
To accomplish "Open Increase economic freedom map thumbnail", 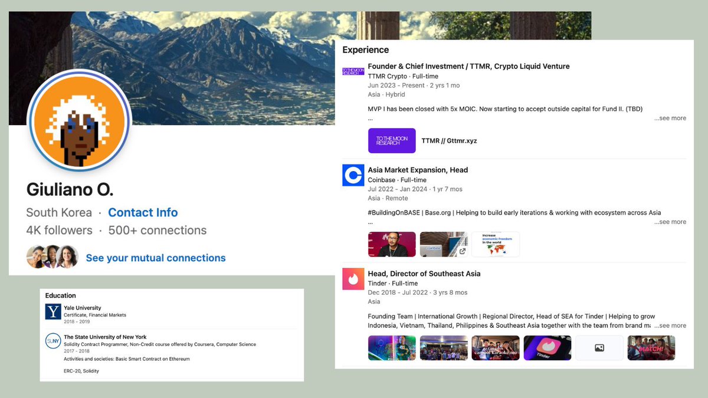I will click(x=496, y=244).
